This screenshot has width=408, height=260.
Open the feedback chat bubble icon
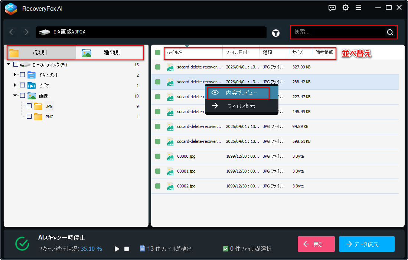332,8
